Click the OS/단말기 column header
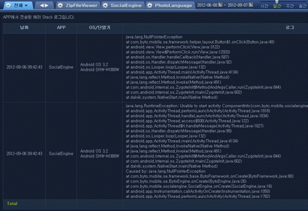308x211 pixels. click(x=100, y=28)
